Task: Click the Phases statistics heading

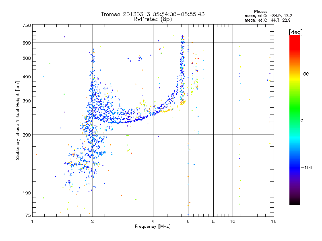Action: click(x=260, y=12)
